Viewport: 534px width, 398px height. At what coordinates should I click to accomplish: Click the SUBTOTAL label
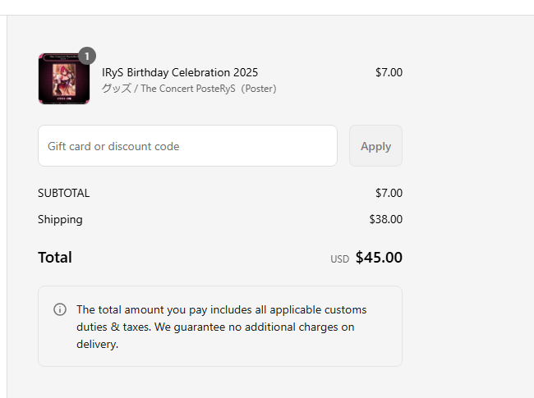tap(63, 193)
